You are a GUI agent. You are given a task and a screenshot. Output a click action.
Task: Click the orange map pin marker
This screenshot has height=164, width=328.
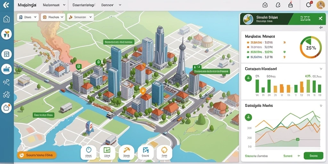coord(143,91)
